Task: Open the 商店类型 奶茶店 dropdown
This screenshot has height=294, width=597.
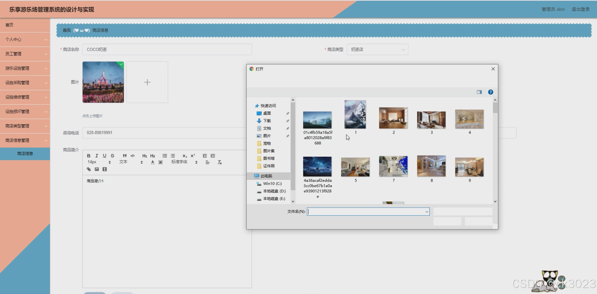Action: [x=377, y=50]
